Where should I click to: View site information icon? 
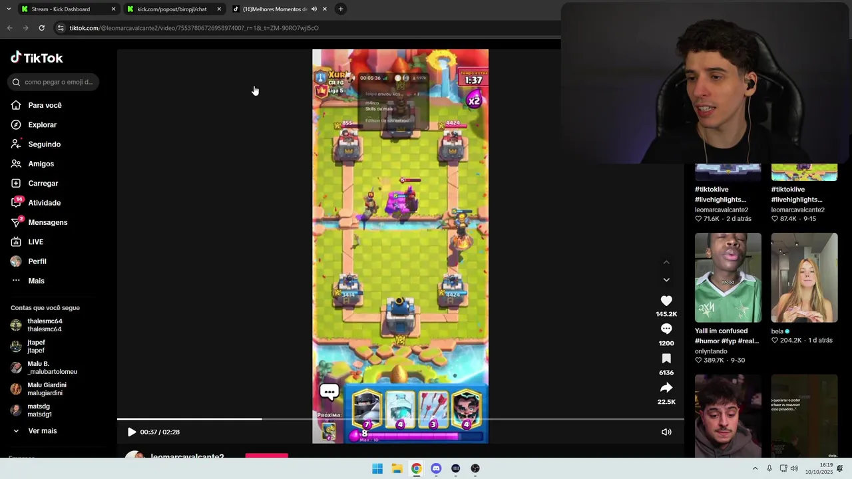coord(61,28)
